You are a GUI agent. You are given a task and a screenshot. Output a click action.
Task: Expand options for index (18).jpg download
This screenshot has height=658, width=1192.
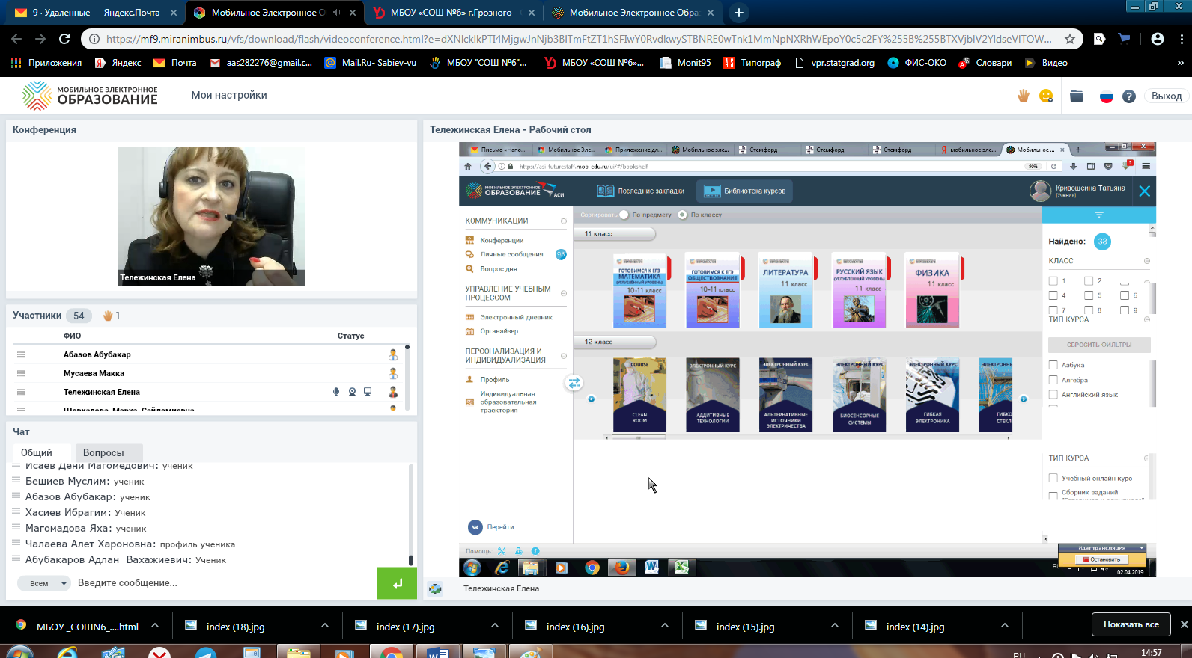[324, 626]
